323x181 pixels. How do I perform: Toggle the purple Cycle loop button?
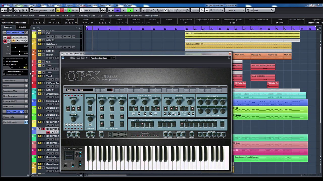pos(117,10)
